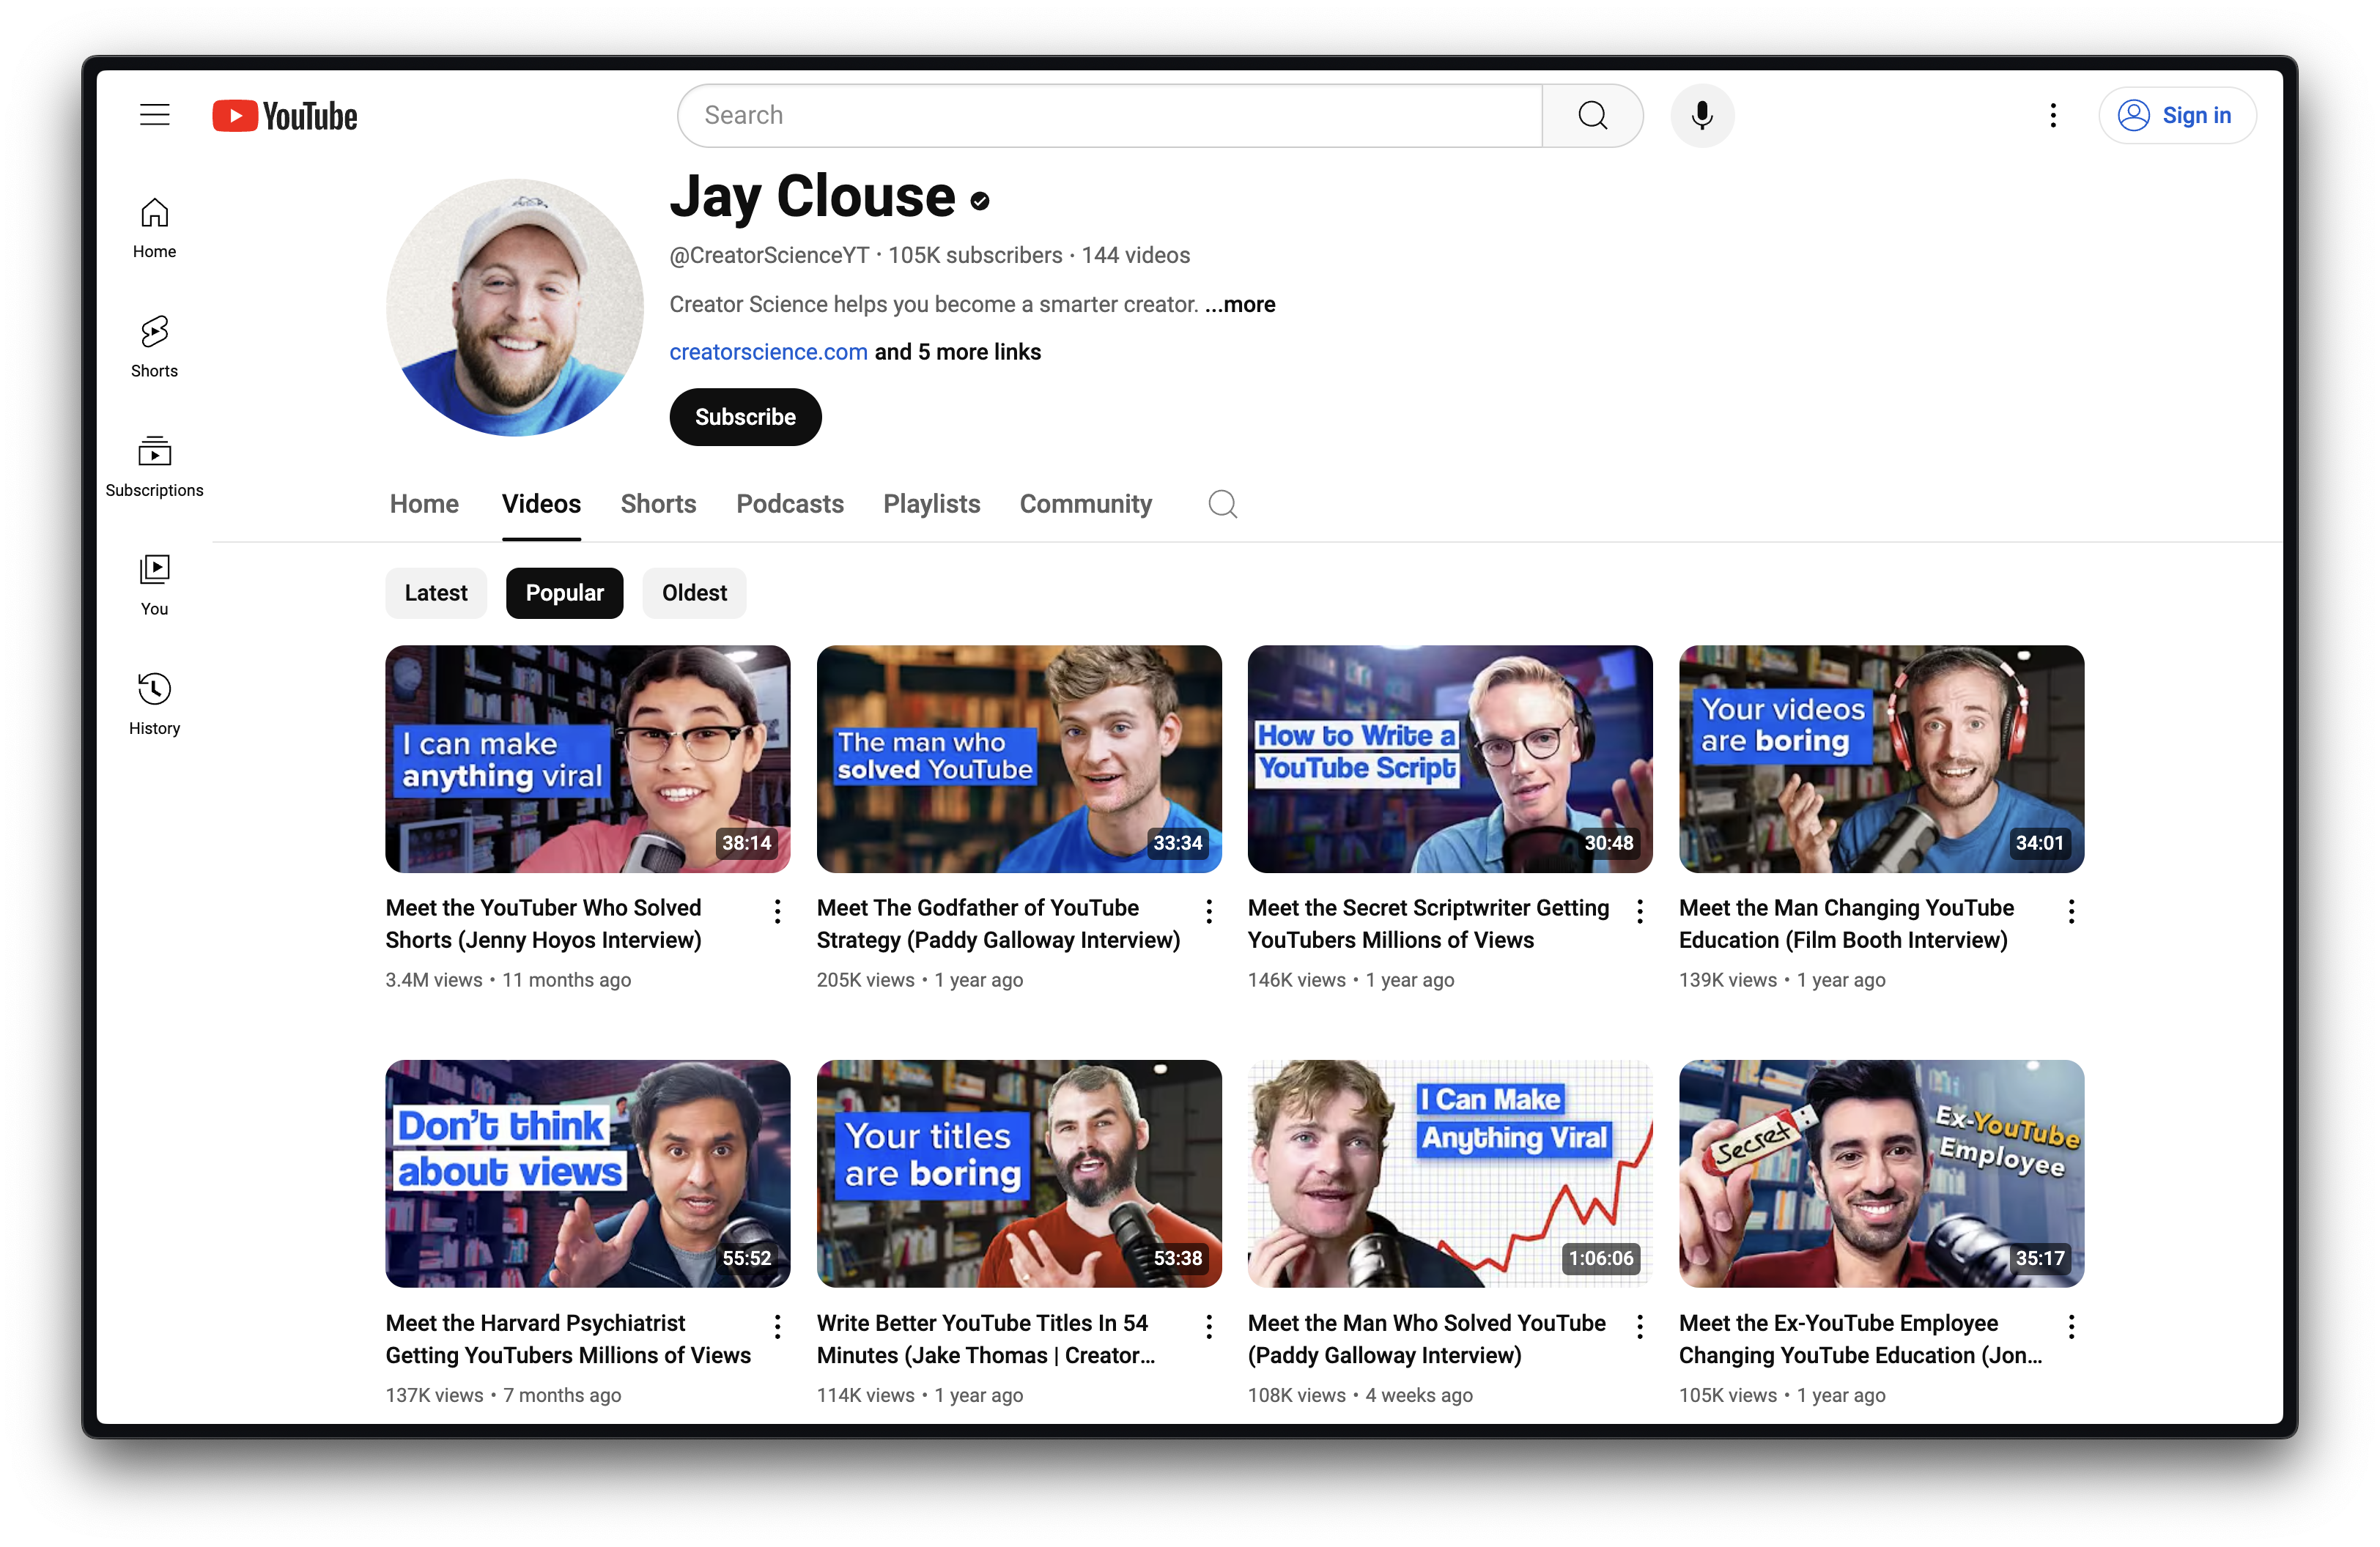The image size is (2380, 1547).
Task: Open 'Meet The Godfather of YouTube Strategy' title
Action: click(999, 924)
